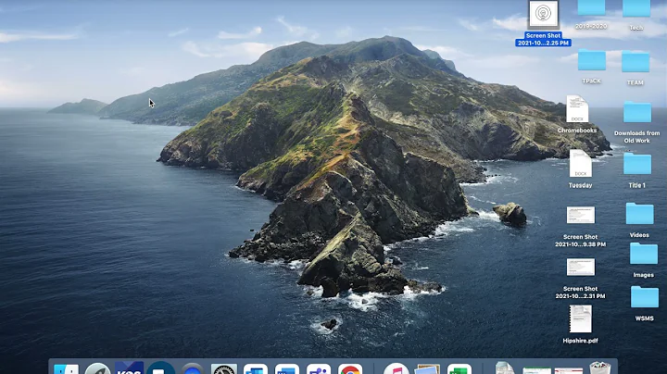Select the TEAM folder
This screenshot has width=667, height=374.
click(636, 68)
